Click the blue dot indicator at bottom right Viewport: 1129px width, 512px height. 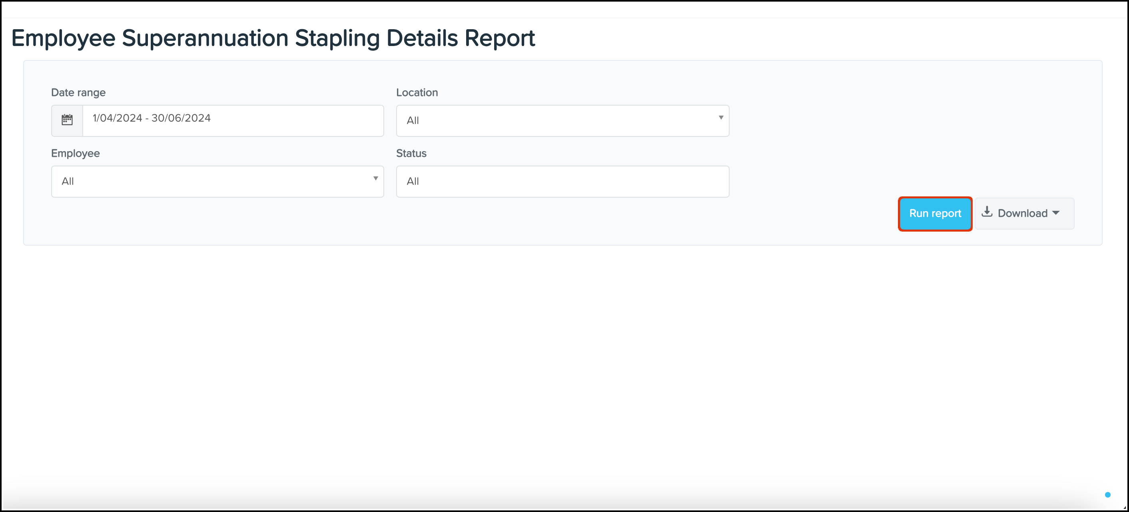1107,495
